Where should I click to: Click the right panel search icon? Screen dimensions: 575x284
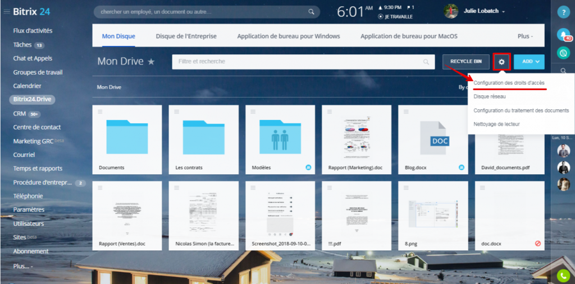click(563, 71)
